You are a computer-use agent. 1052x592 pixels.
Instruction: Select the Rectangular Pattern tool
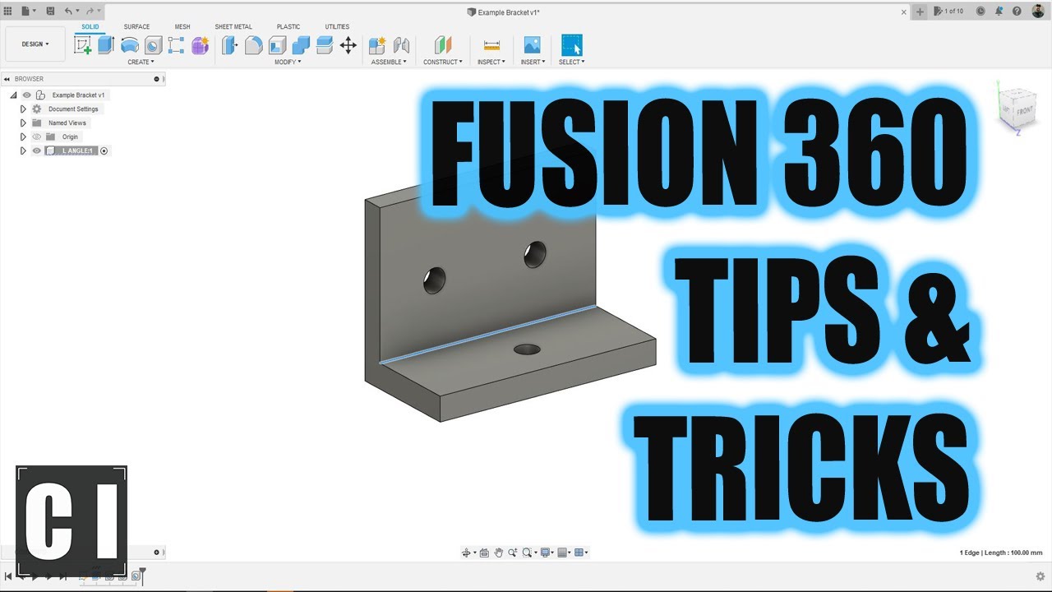coord(176,45)
